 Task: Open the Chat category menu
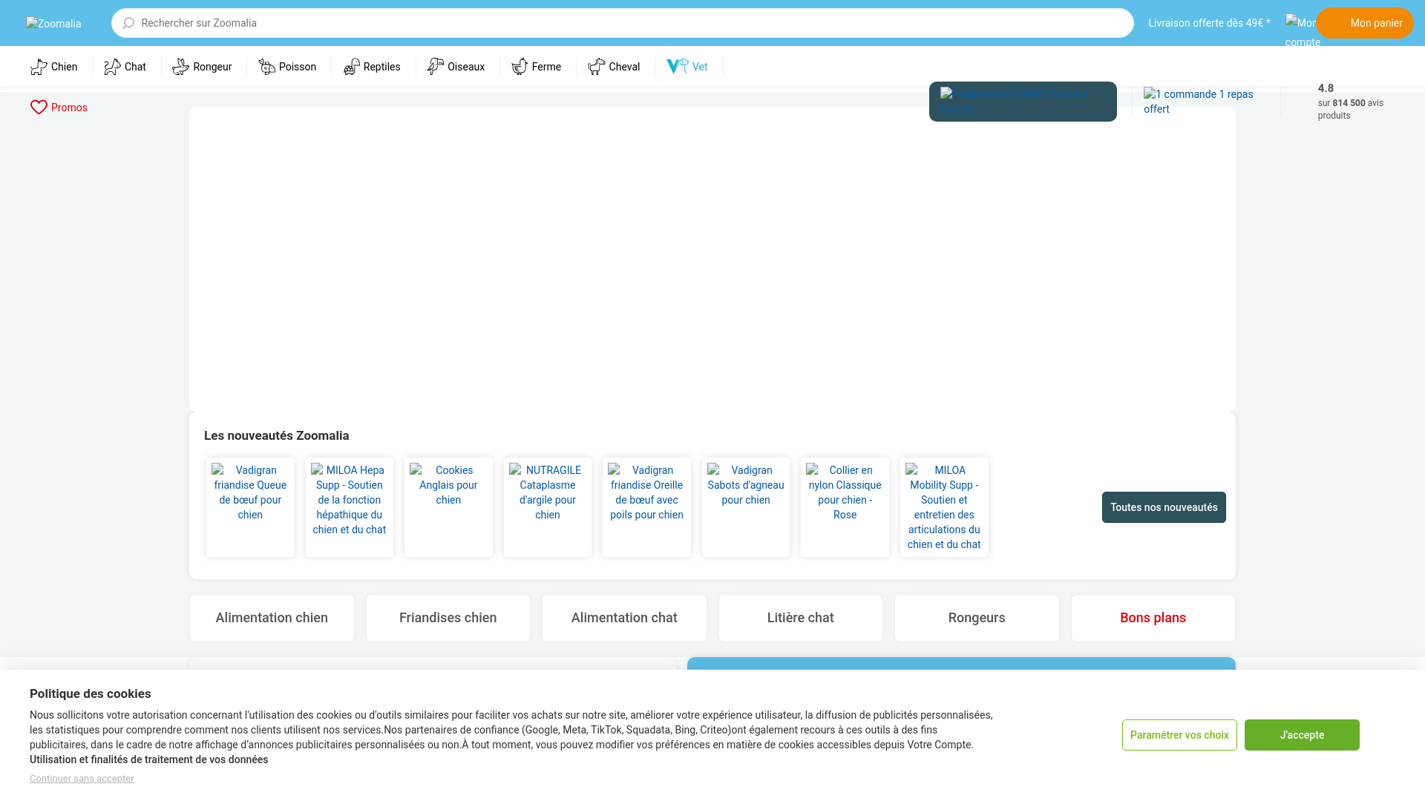tap(125, 67)
